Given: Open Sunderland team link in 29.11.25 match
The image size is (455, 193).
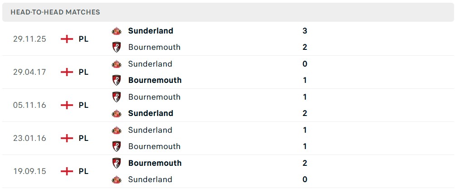Looking at the screenshot, I should pos(151,31).
